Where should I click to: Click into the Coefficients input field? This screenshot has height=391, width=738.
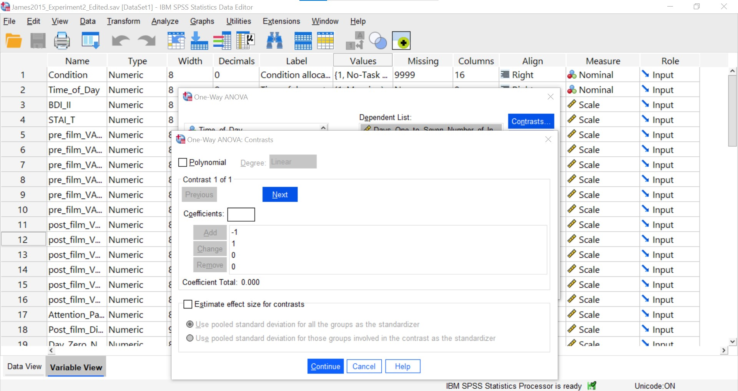pyautogui.click(x=241, y=214)
